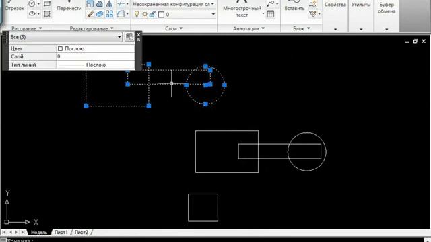Image resolution: width=431 pixels, height=242 pixels.
Task: Click the Перенести move button
Action: pyautogui.click(x=69, y=8)
